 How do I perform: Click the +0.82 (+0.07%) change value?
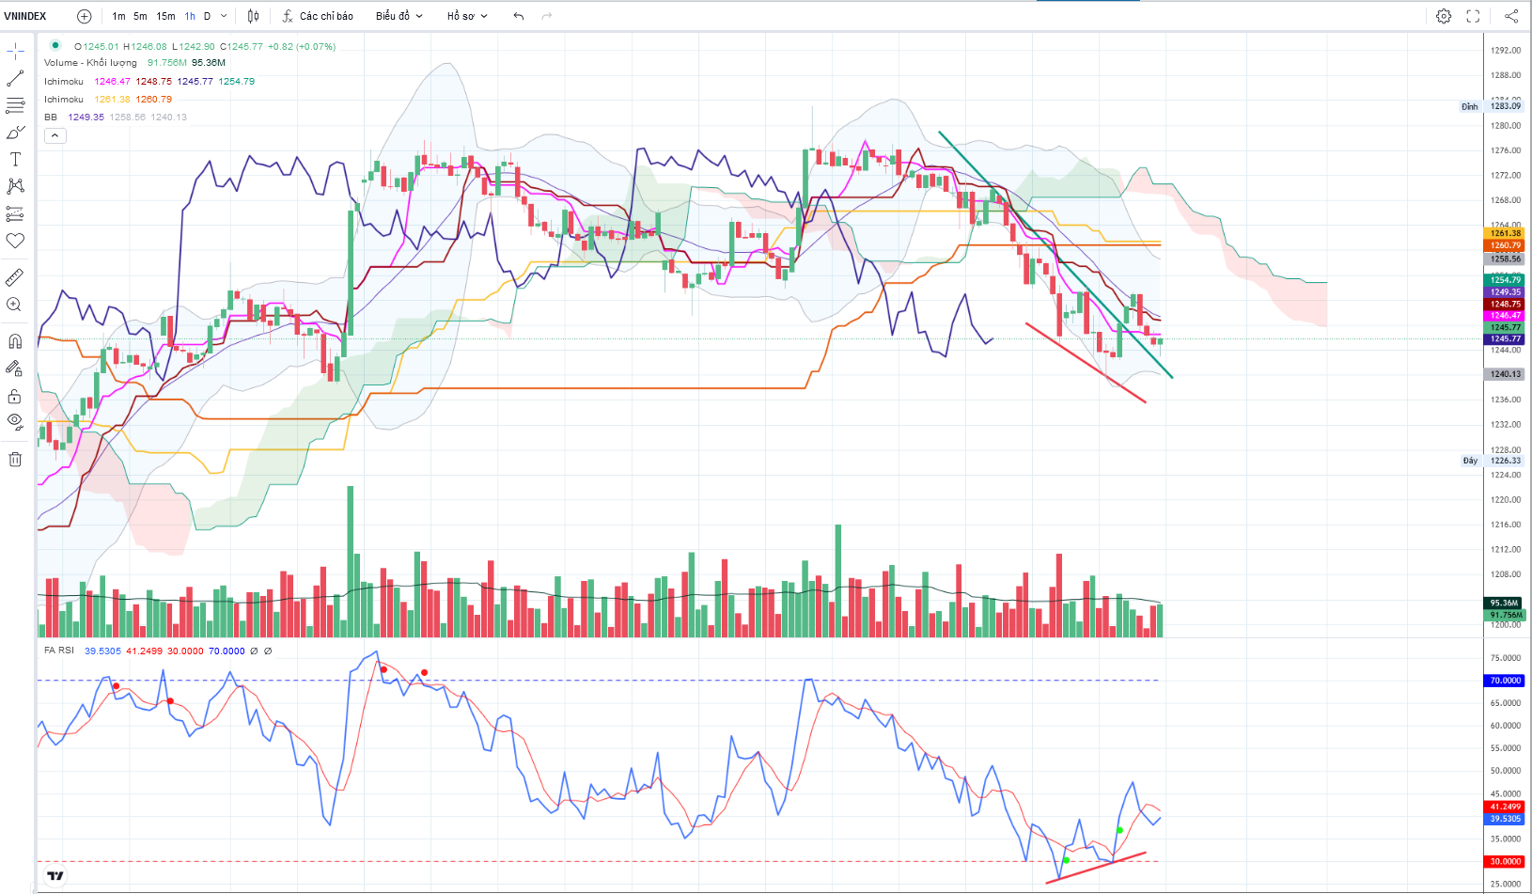(302, 46)
